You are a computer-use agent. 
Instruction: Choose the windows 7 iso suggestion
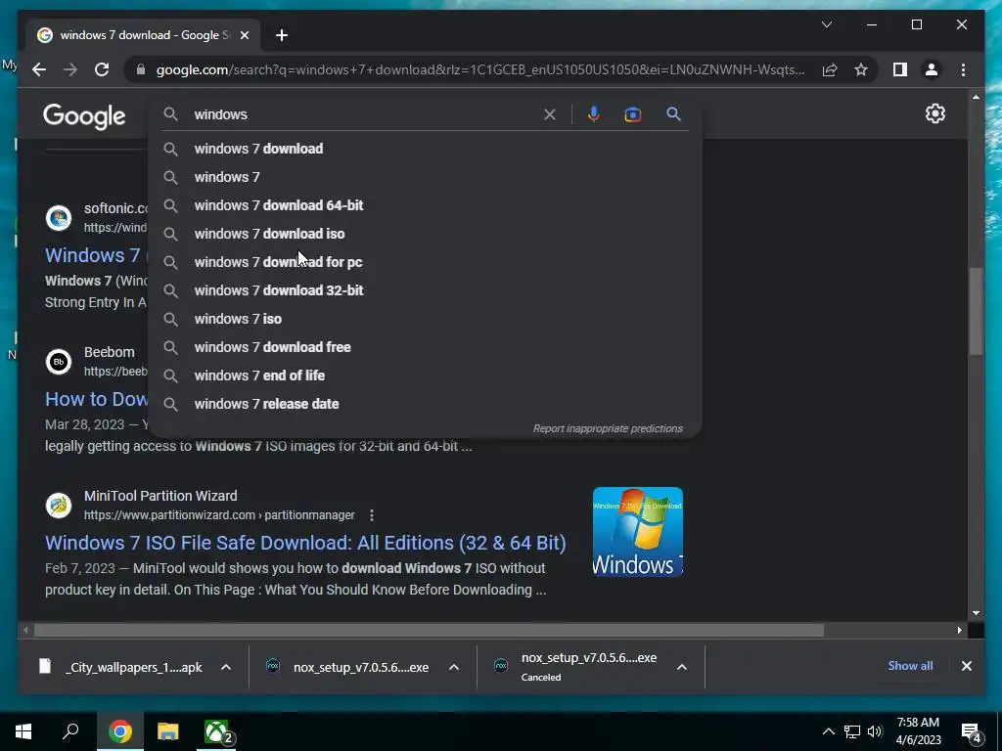coord(425,319)
